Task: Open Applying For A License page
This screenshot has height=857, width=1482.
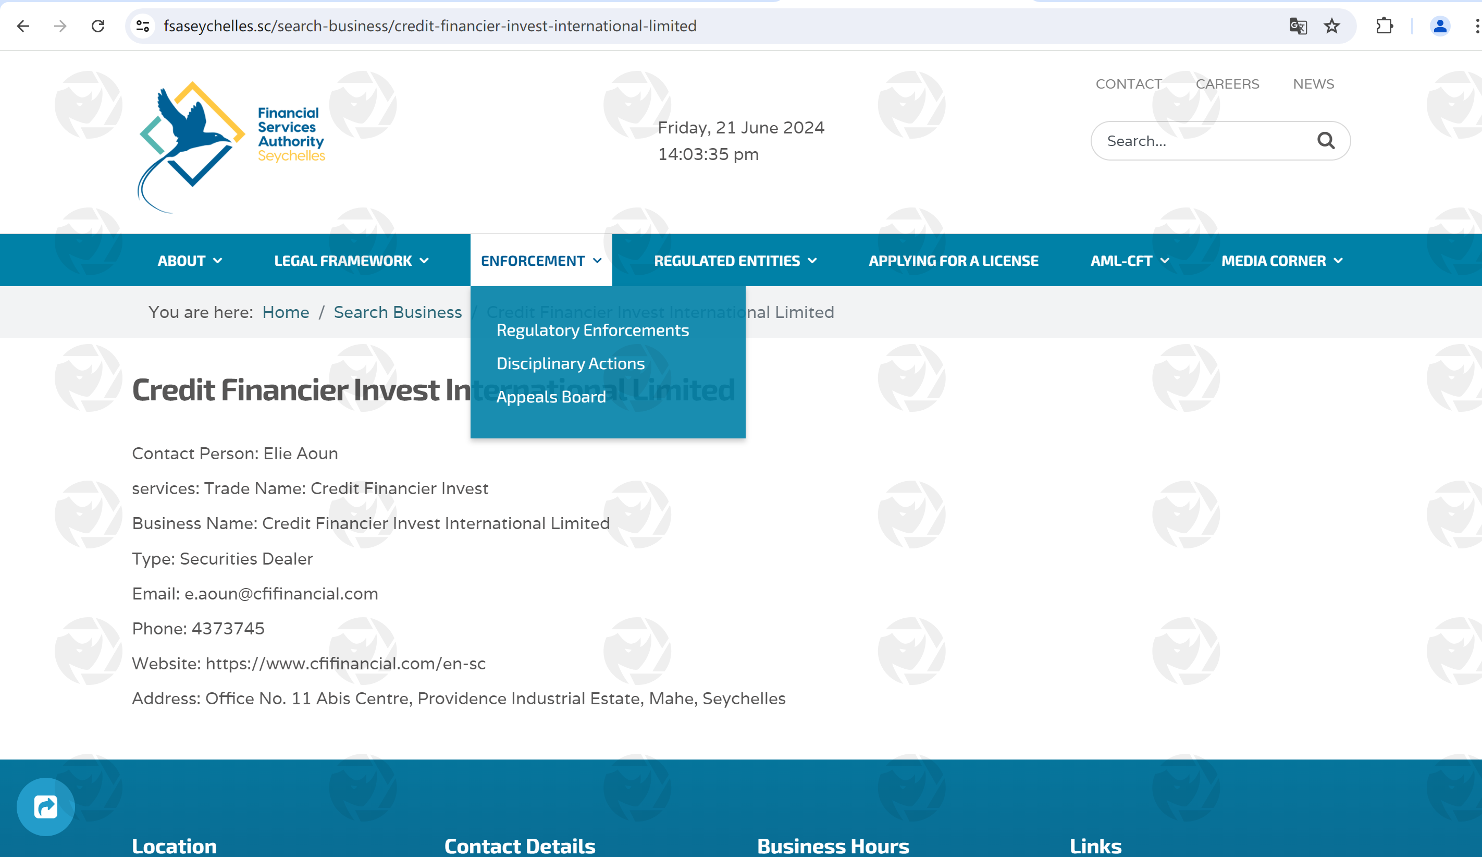Action: pyautogui.click(x=953, y=261)
